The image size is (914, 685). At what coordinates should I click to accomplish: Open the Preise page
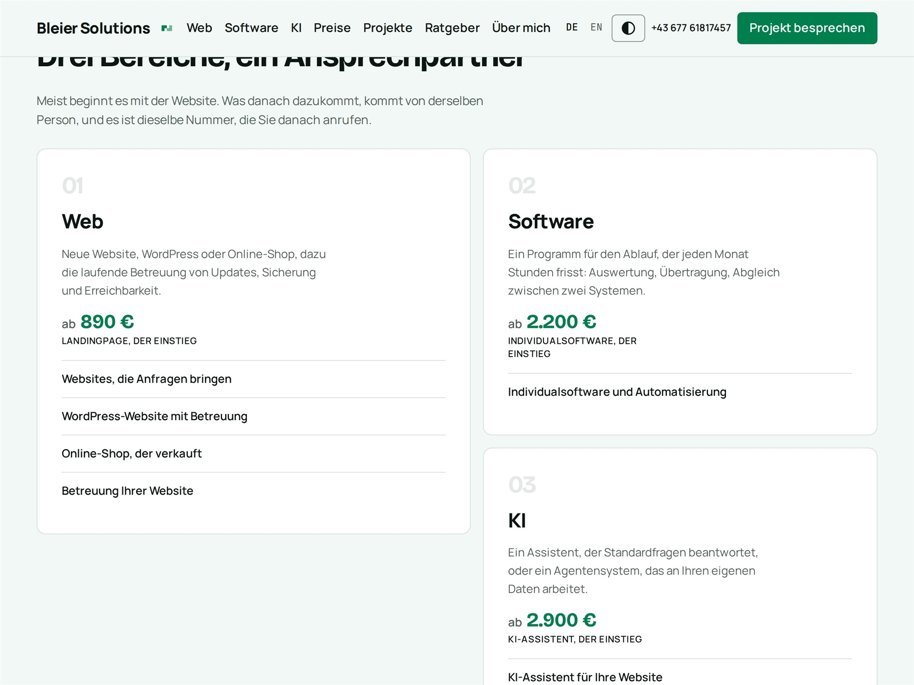tap(332, 28)
